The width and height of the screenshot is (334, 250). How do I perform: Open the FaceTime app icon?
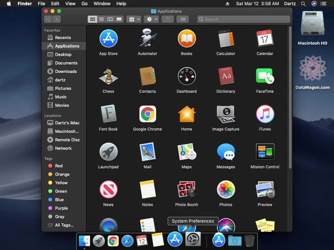(x=265, y=76)
